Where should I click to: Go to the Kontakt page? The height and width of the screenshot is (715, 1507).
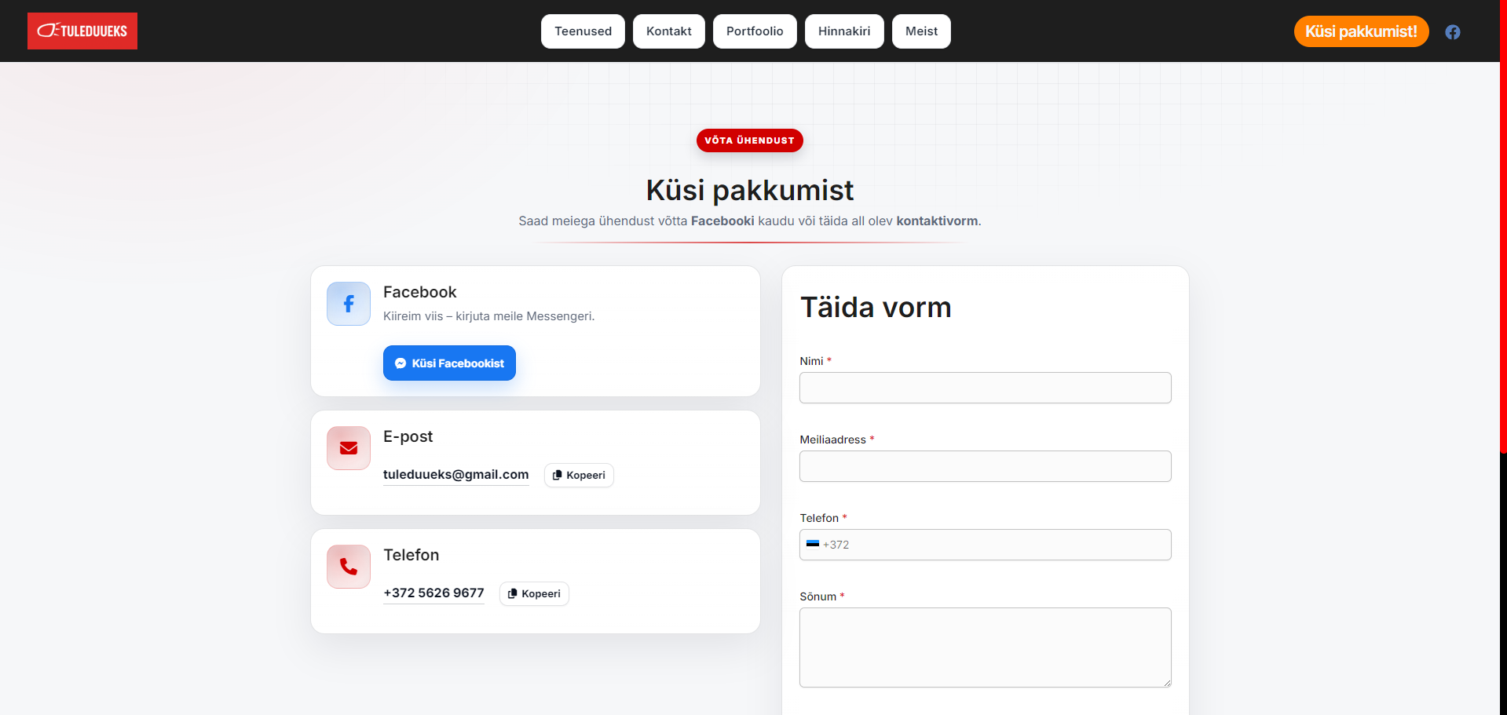(668, 31)
